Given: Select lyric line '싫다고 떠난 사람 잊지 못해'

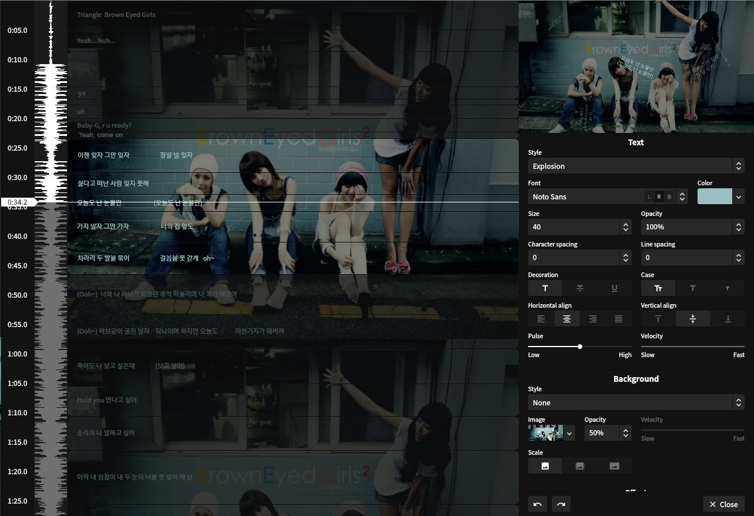Looking at the screenshot, I should tap(113, 184).
